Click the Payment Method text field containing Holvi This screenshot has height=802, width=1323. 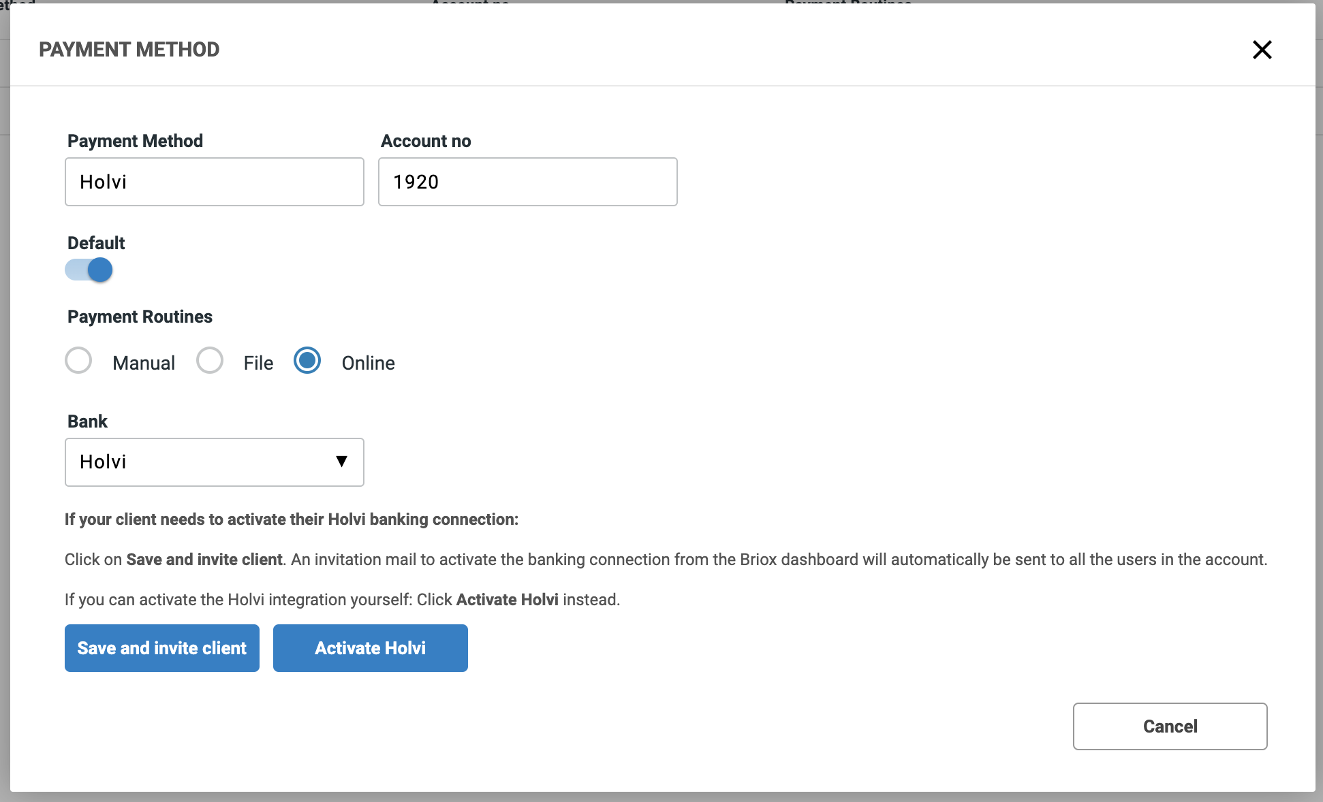coord(214,182)
